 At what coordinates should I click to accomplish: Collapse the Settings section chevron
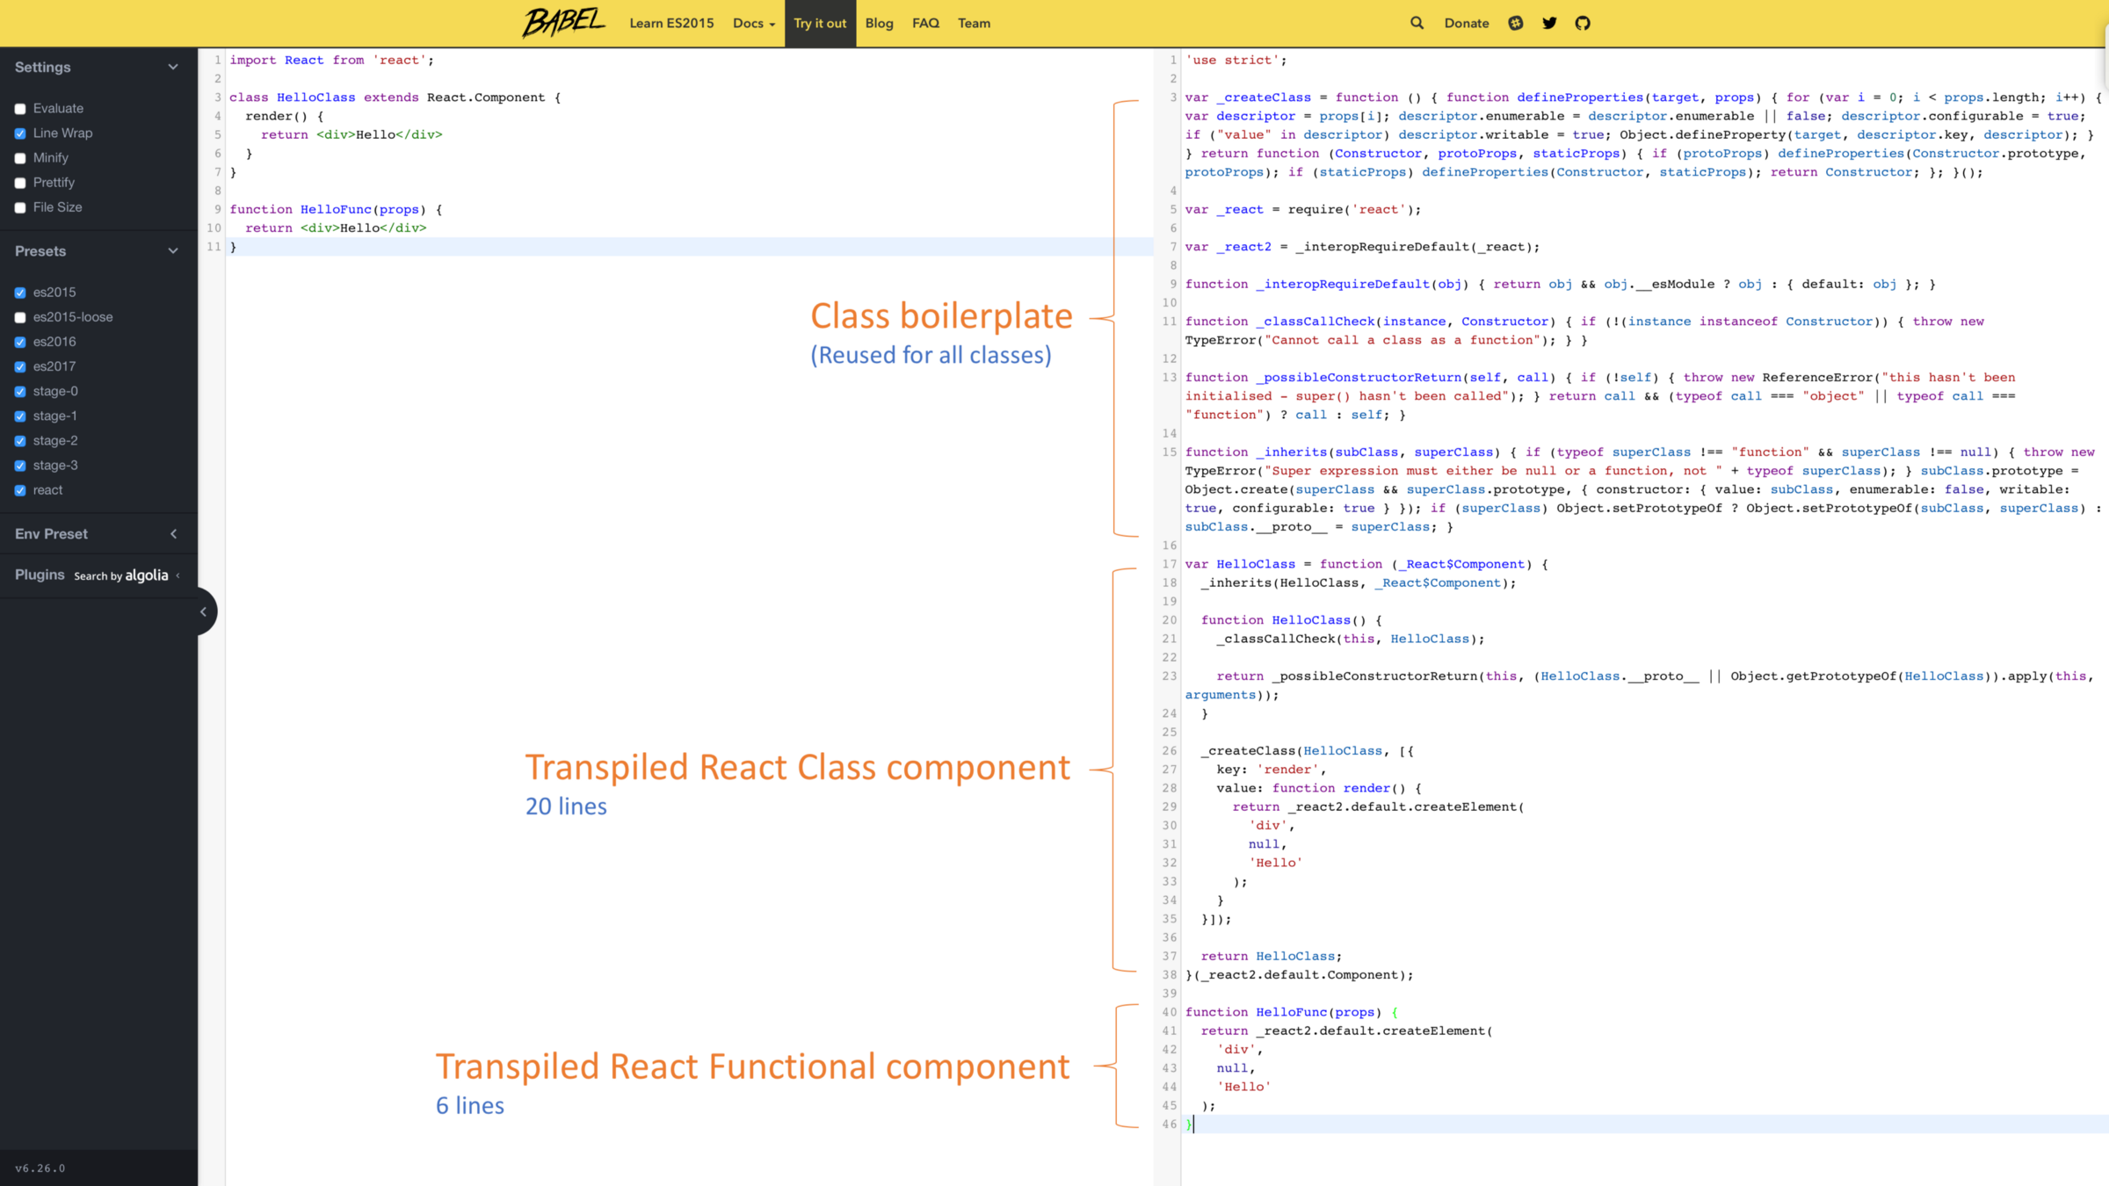pos(173,67)
